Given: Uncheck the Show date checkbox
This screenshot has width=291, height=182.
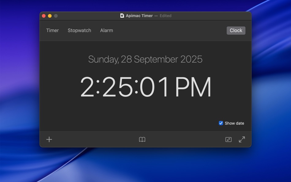Looking at the screenshot, I should [221, 123].
